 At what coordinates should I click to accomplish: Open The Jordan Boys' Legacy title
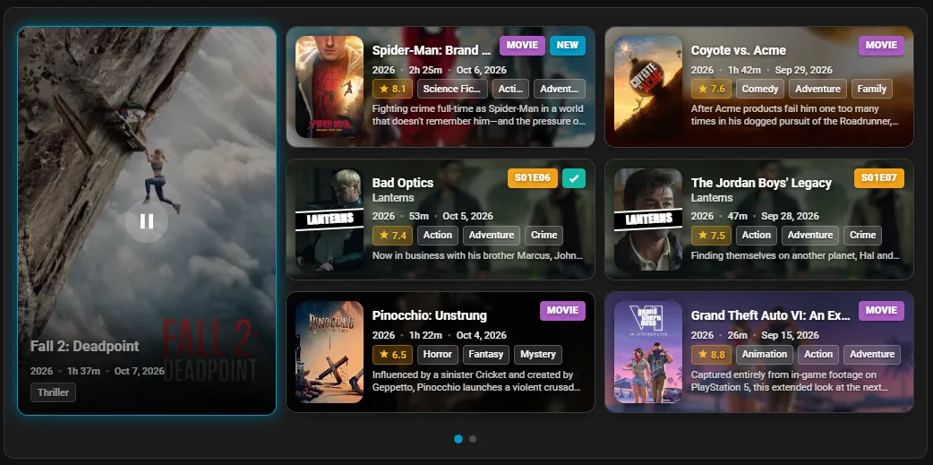click(761, 183)
